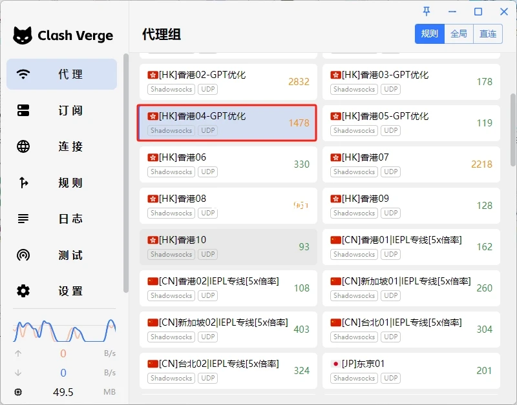Screen dimensions: 517x405
Task: Switch to 规则 mode button
Action: [x=430, y=34]
